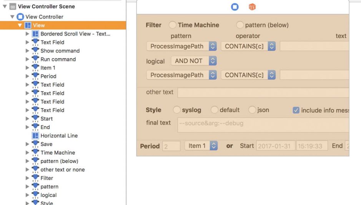Click the View Controller Scene icon
Image resolution: width=361 pixels, height=205 pixels.
click(12, 7)
